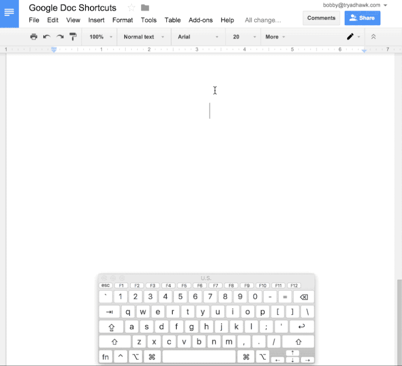Click the right indent marker on ruler
The width and height of the screenshot is (402, 366).
(364, 51)
